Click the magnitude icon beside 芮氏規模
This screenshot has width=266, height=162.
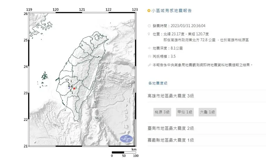point(149,56)
